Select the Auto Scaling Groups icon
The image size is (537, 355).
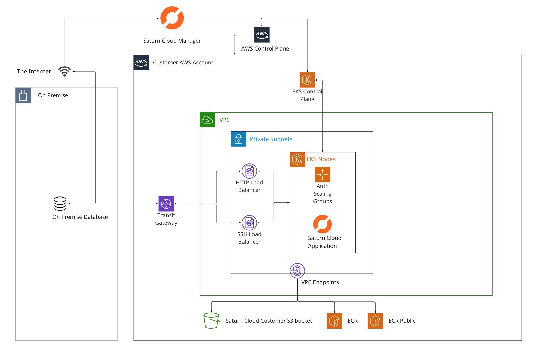point(322,175)
